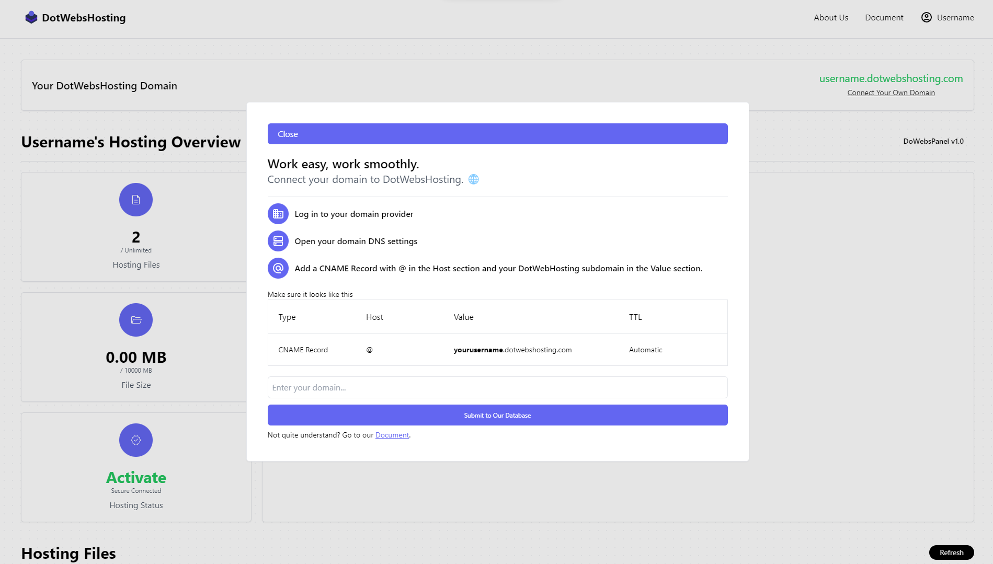Click the username.dotwebshosting.com domain link
The image size is (993, 564).
coord(891,78)
